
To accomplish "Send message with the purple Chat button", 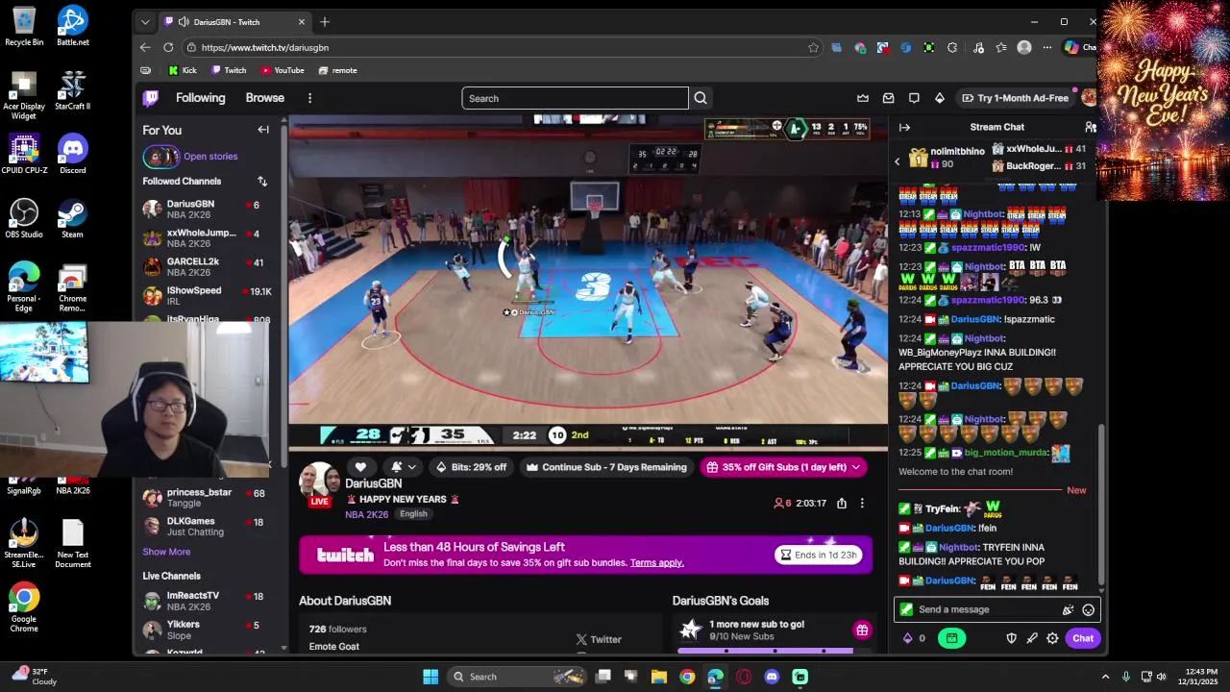I will 1083,638.
